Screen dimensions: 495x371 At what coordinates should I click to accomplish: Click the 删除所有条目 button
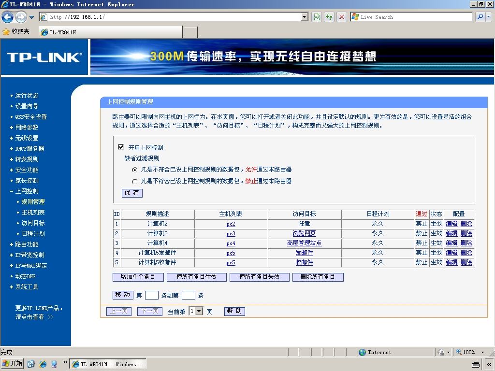click(x=318, y=277)
